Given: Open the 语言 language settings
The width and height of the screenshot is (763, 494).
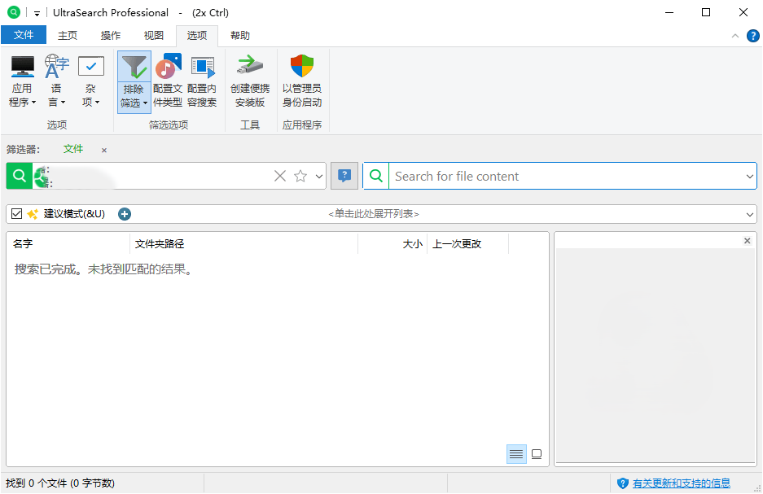Looking at the screenshot, I should coord(56,81).
